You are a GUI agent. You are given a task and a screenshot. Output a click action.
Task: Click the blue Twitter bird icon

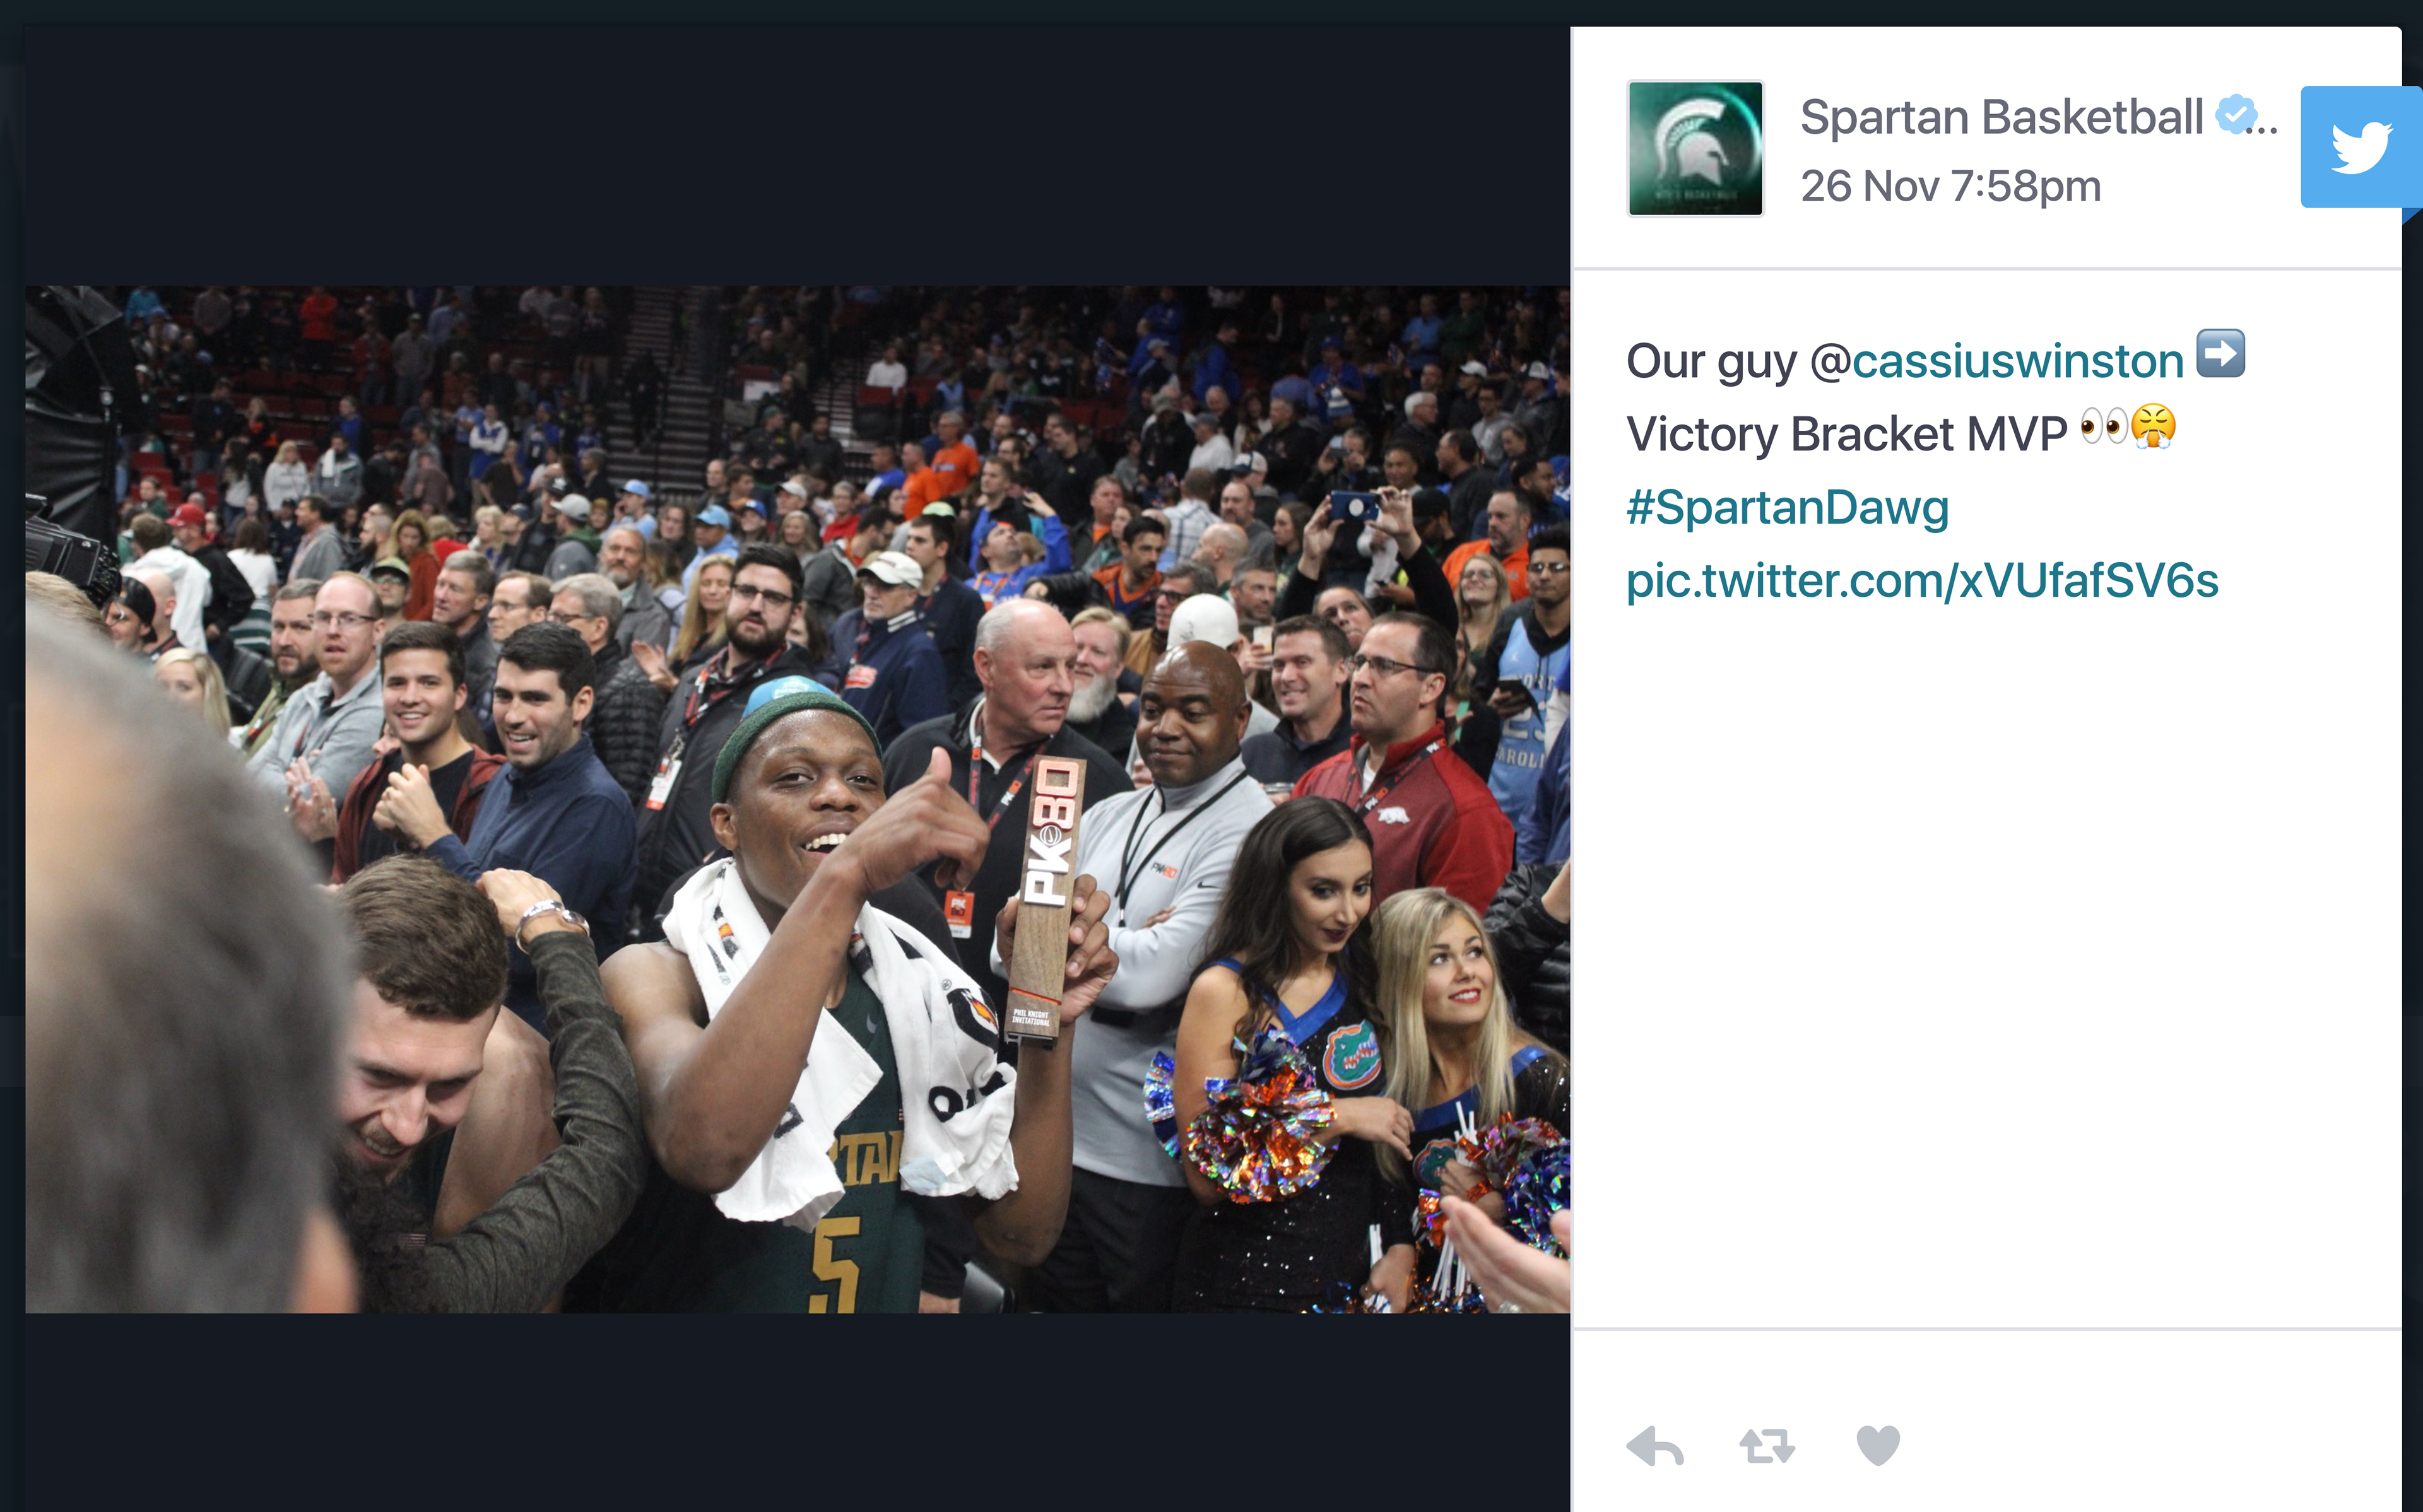pos(2361,147)
